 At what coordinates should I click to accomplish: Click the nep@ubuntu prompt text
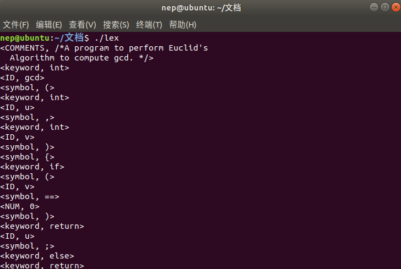[x=25, y=38]
